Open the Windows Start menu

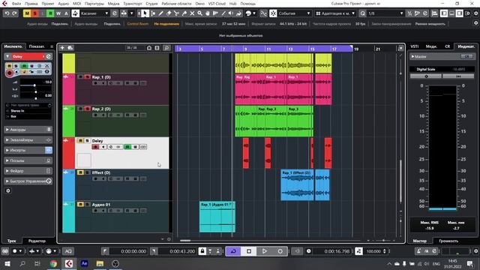point(7,263)
